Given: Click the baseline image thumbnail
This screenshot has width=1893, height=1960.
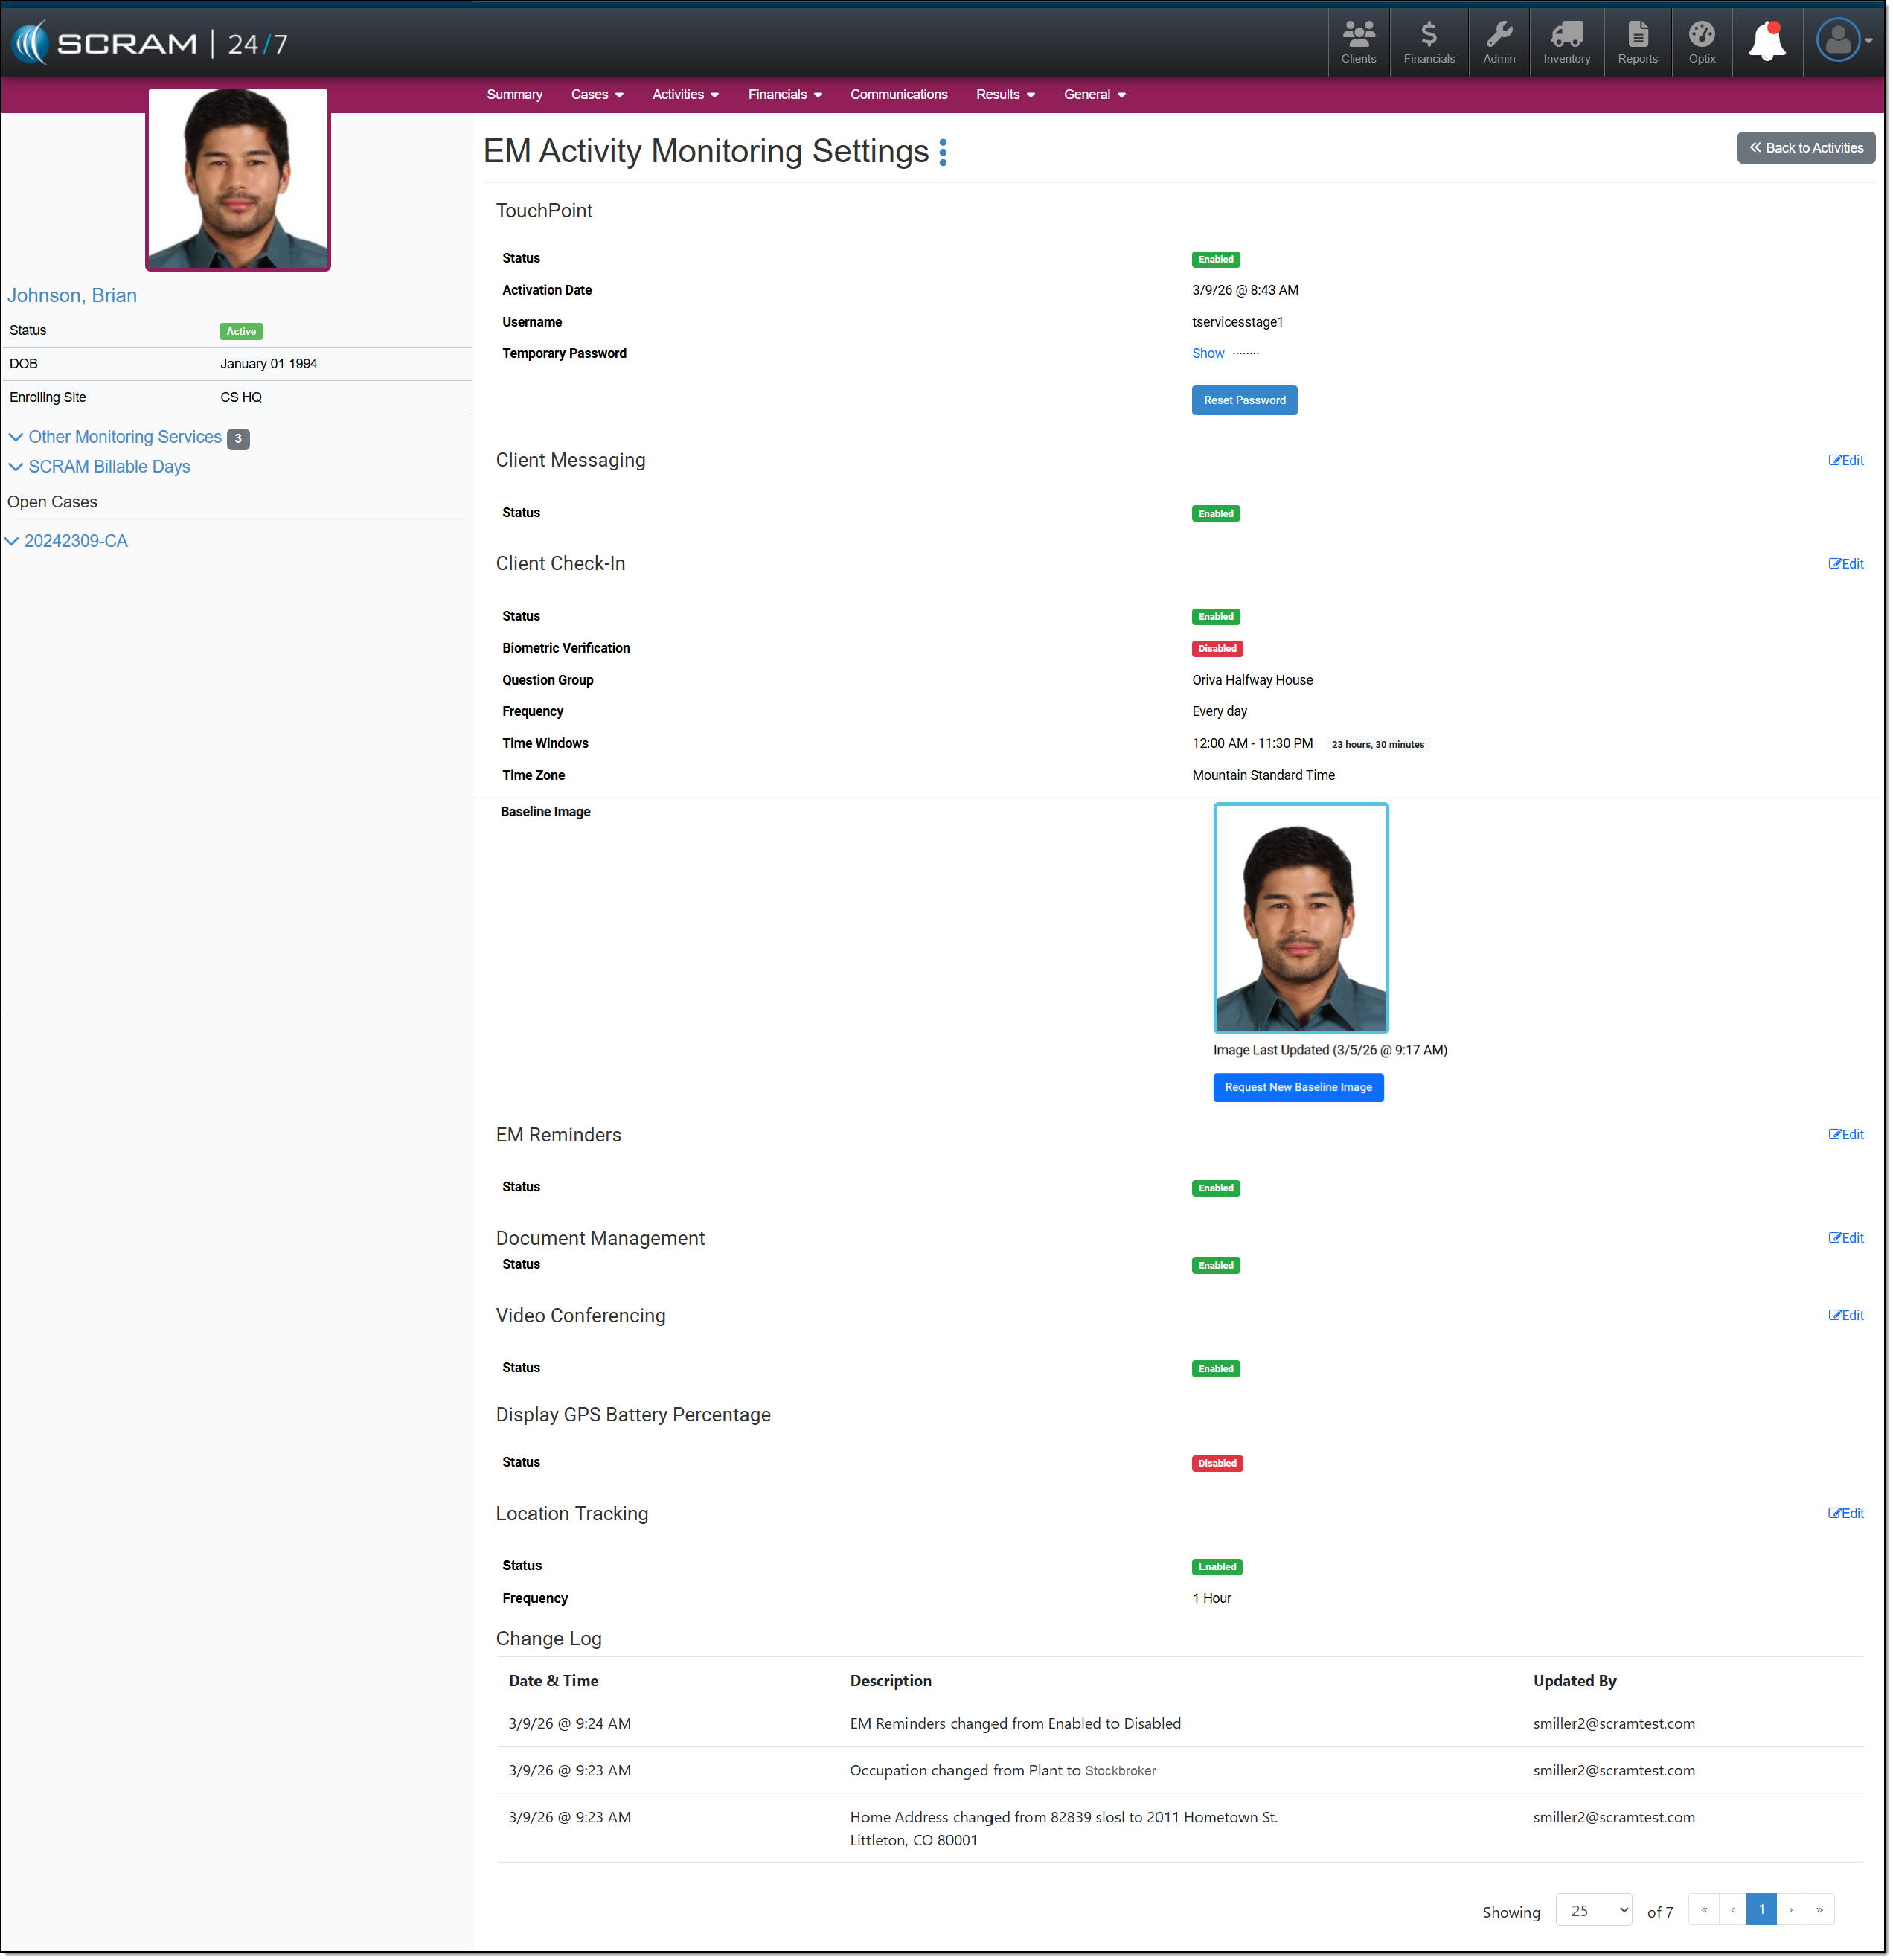Looking at the screenshot, I should pos(1300,918).
